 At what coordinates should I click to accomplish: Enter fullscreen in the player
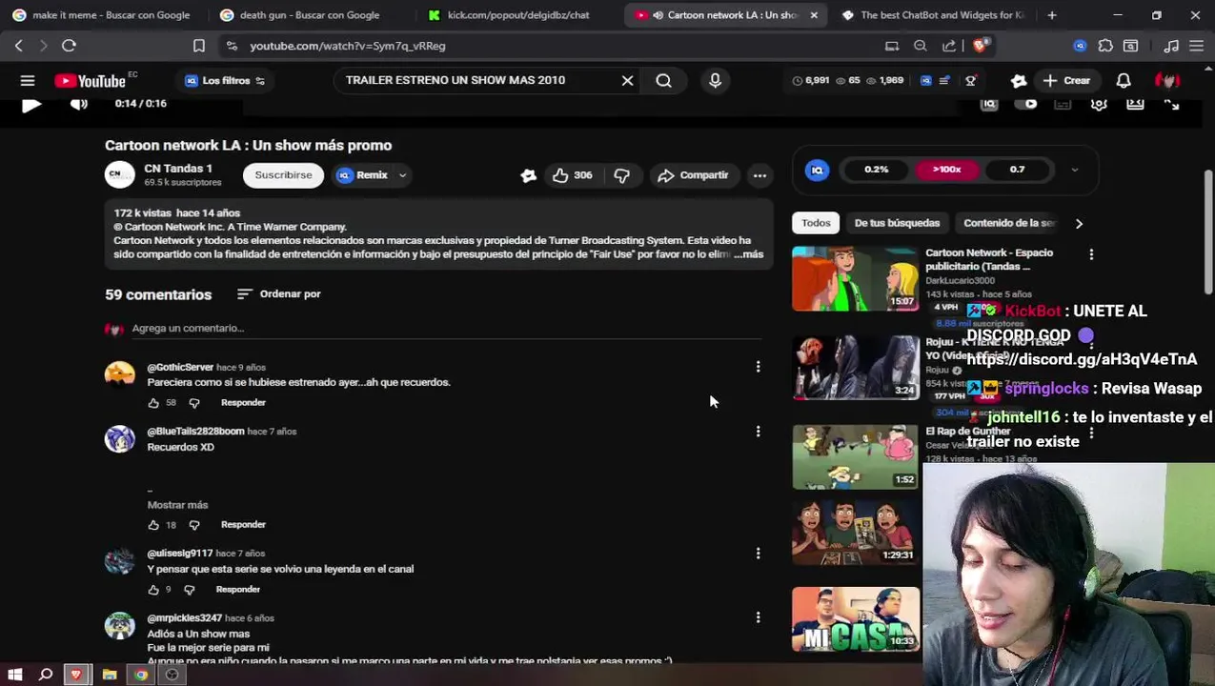[1171, 104]
